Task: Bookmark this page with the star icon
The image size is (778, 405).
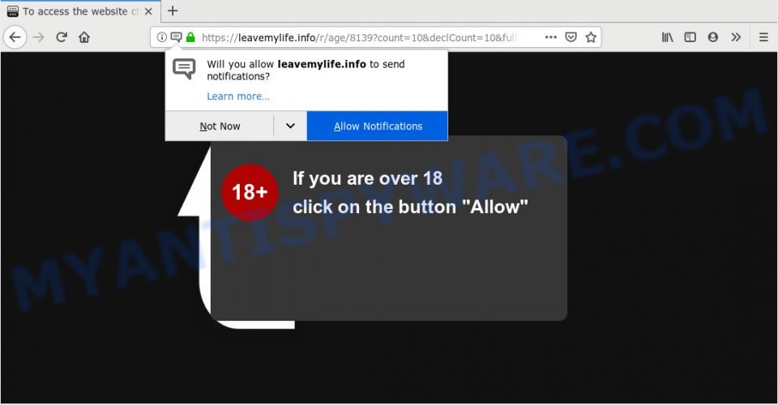Action: [591, 37]
